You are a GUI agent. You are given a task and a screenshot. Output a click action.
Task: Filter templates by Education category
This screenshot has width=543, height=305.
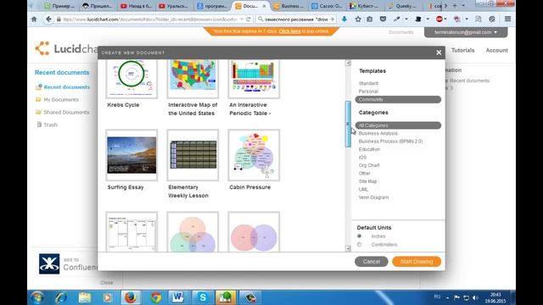(369, 149)
